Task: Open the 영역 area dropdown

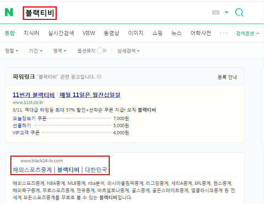Action: pos(59,51)
